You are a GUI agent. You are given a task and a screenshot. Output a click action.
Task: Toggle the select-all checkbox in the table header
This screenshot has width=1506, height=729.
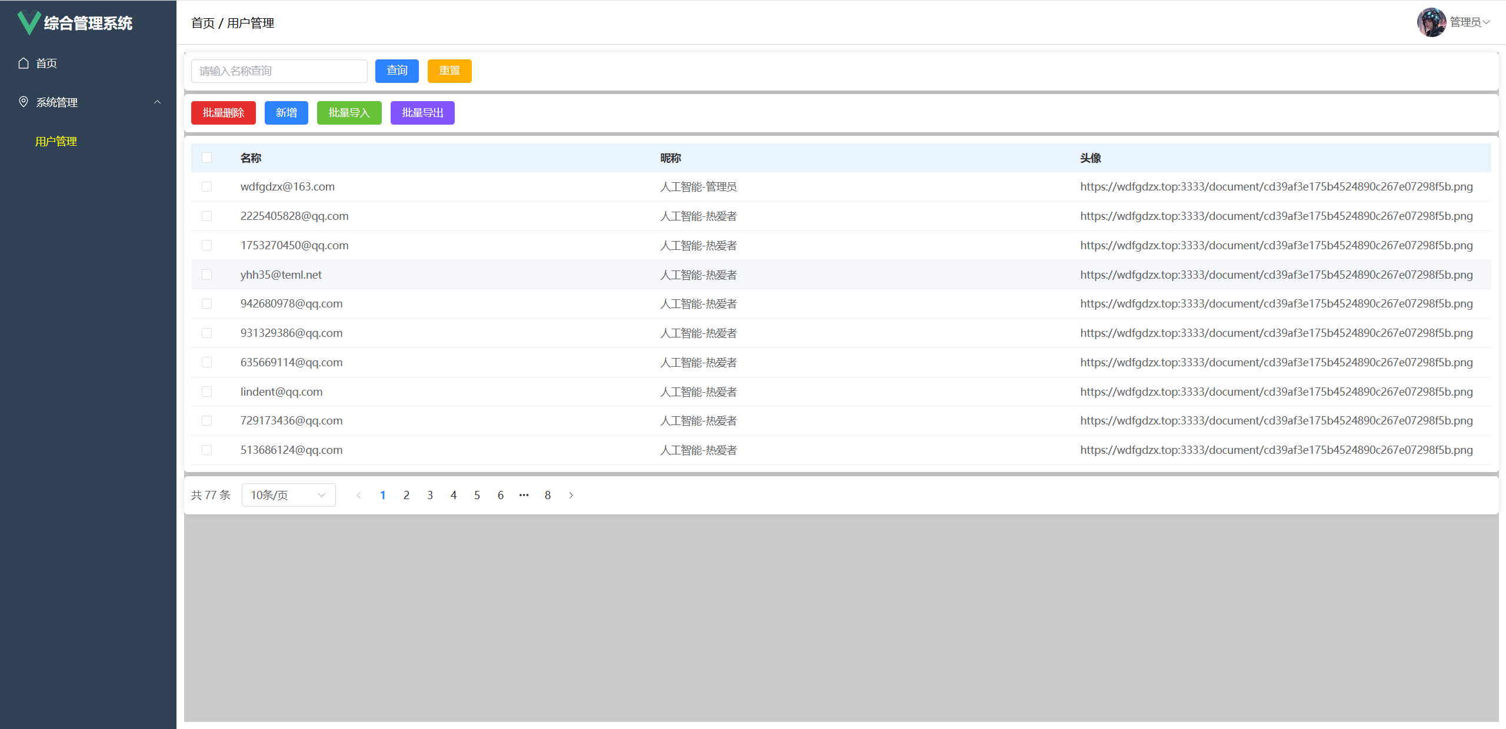[206, 158]
